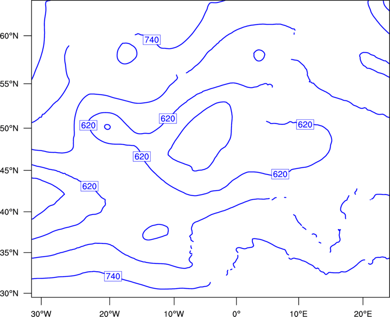Click the 50°N latitude axis label
This screenshot has height=317, width=390.
[9, 128]
